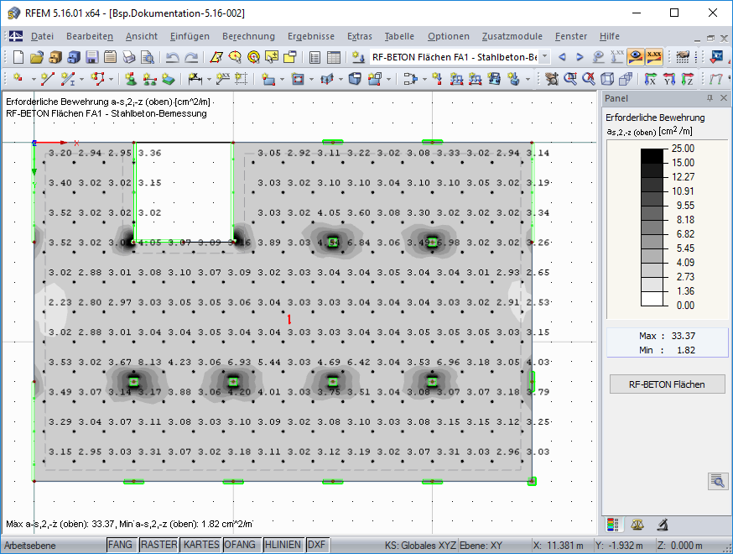This screenshot has height=554, width=733.
Task: Switch to view in Y direction
Action: tap(669, 79)
